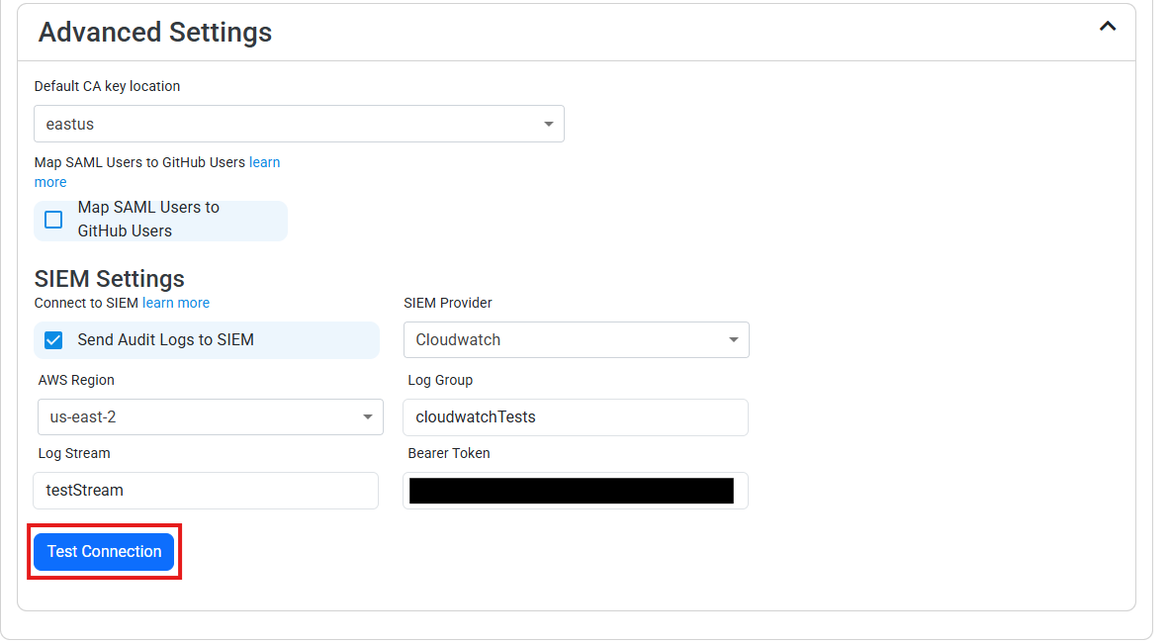Click the down-caret icon on the SIEM Provider field
Viewport: 1169px width, 644px height.
pyautogui.click(x=735, y=339)
